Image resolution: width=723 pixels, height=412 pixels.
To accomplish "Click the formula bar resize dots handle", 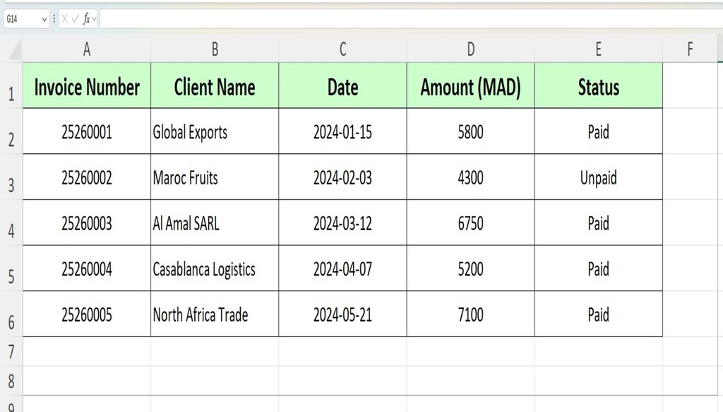I will coord(55,19).
